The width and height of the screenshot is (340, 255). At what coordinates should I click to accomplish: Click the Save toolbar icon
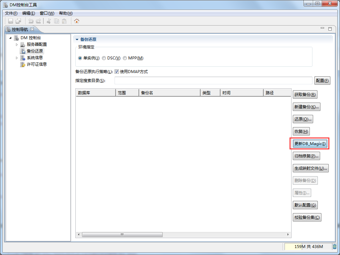[10, 21]
